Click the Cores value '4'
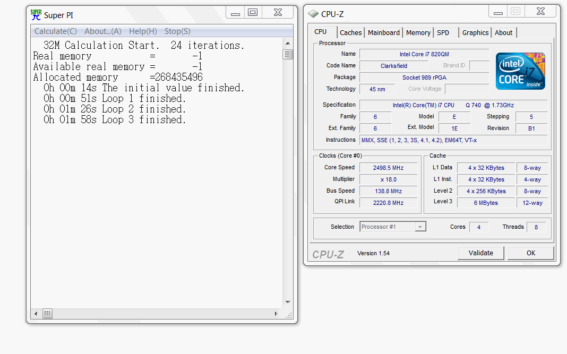Viewport: 567px width, 354px height. pos(479,227)
